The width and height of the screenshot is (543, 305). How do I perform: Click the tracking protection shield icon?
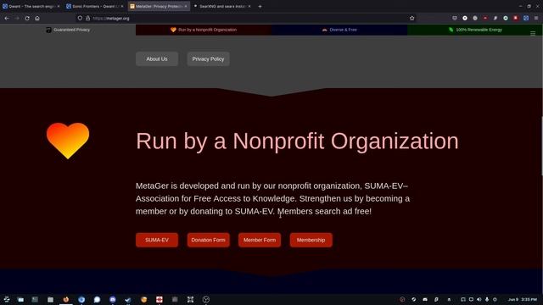80,19
